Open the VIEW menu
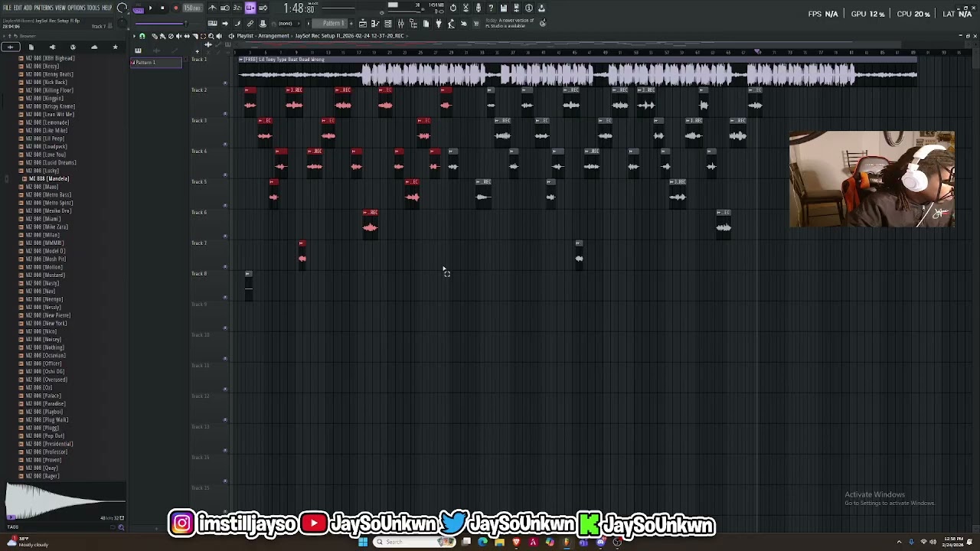980x551 pixels. [x=60, y=8]
